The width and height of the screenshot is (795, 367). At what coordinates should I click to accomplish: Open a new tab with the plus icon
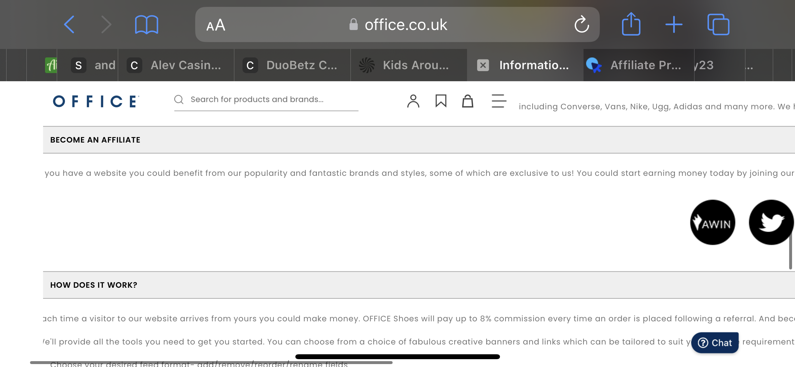(674, 24)
